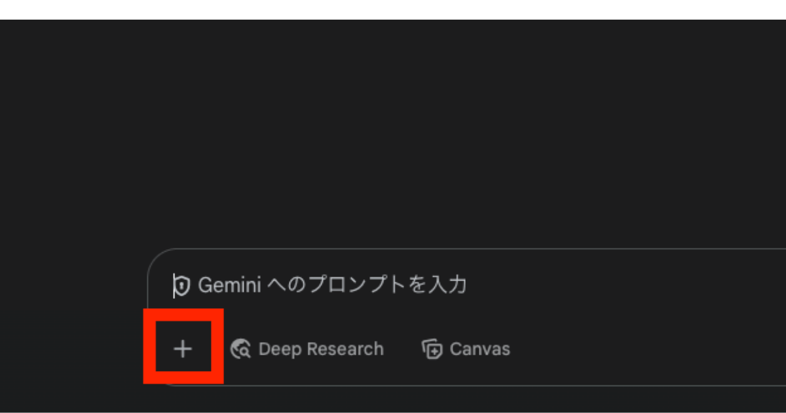Image resolution: width=786 pixels, height=413 pixels.
Task: Select the icon left of Deep Research text
Action: pyautogui.click(x=240, y=349)
